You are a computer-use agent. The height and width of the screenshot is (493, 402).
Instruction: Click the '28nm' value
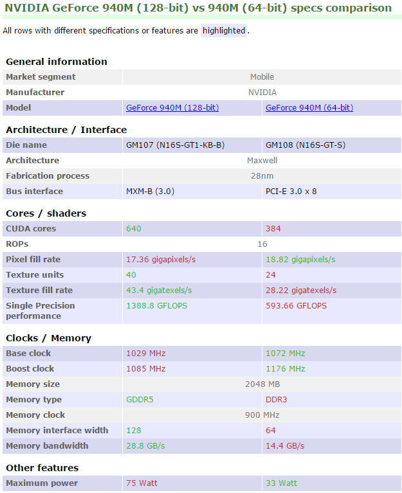[x=262, y=175]
